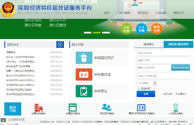The width and height of the screenshot is (194, 125).
Task: Open the news item starting 6月1日起
Action: pos(21,61)
